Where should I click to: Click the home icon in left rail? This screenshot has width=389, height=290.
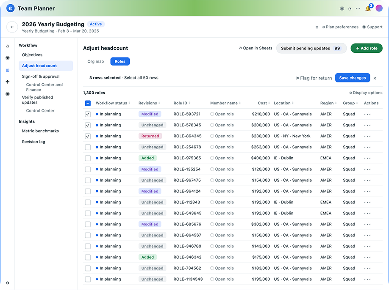(x=8, y=46)
